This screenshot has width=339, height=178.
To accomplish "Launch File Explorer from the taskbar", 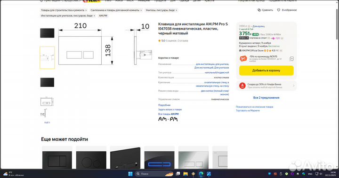I will pos(186,174).
